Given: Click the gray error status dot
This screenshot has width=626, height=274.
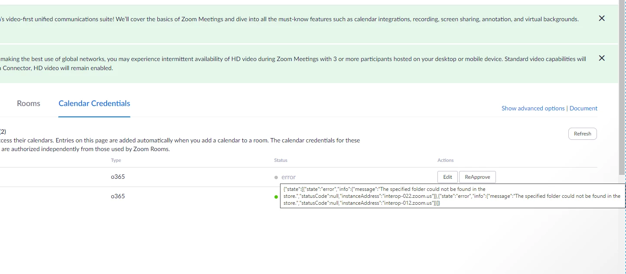Looking at the screenshot, I should click(x=276, y=177).
